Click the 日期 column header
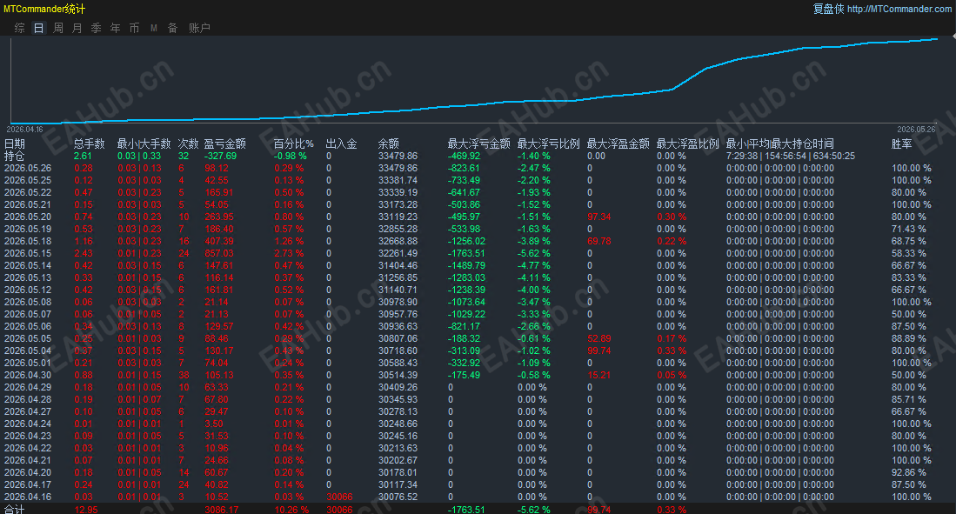Viewport: 956px width, 514px height. tap(15, 144)
